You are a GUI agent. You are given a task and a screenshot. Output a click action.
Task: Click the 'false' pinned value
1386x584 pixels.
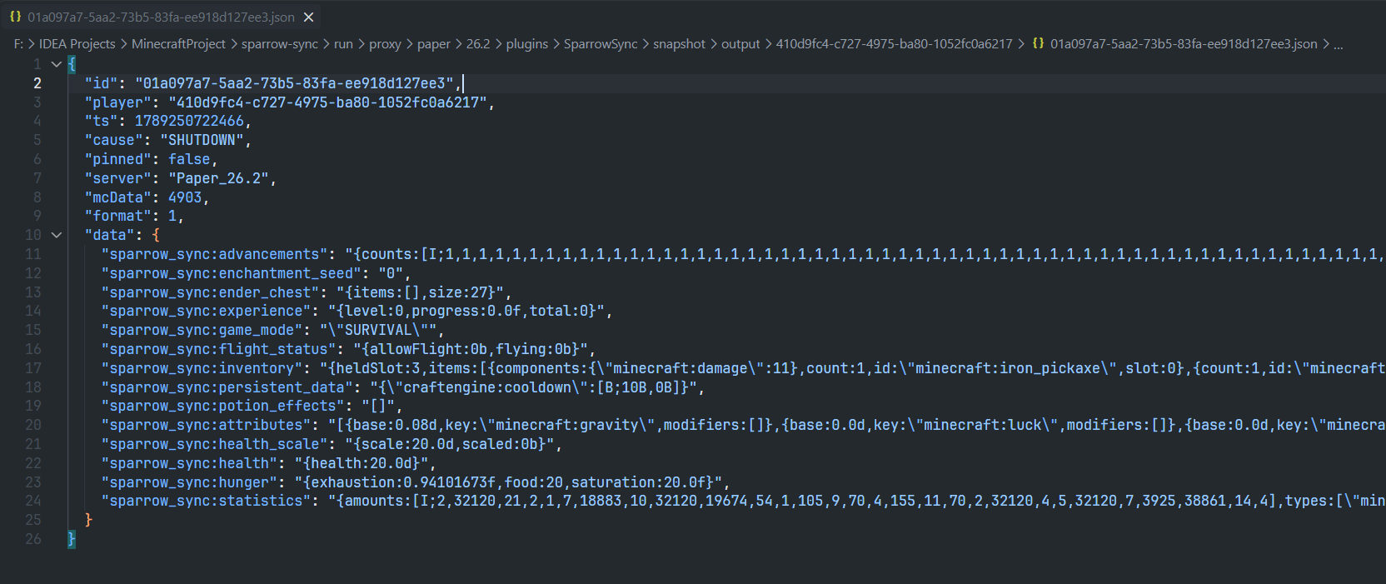pos(189,159)
